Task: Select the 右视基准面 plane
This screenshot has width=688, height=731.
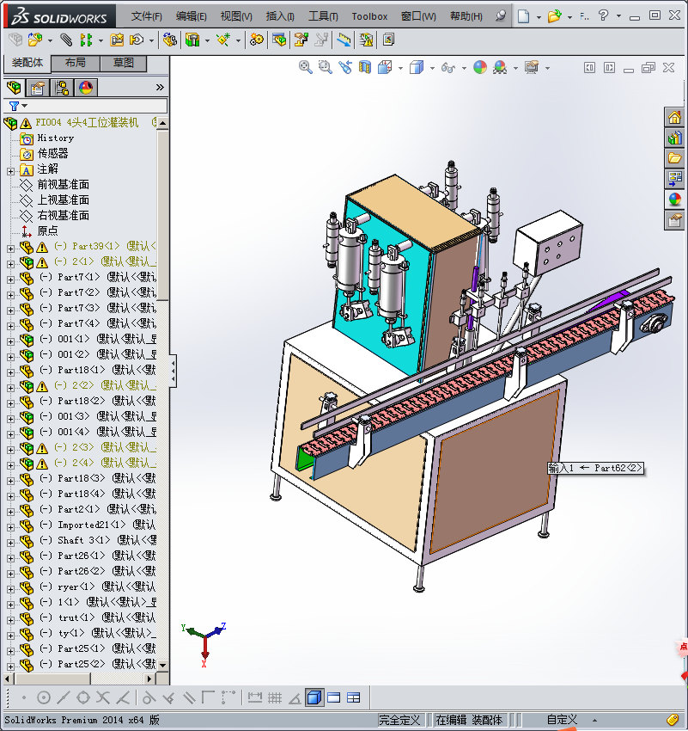Action: click(63, 215)
